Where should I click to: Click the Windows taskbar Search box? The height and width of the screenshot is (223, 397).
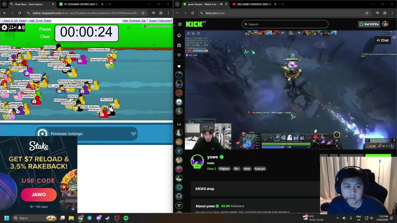coord(34,218)
